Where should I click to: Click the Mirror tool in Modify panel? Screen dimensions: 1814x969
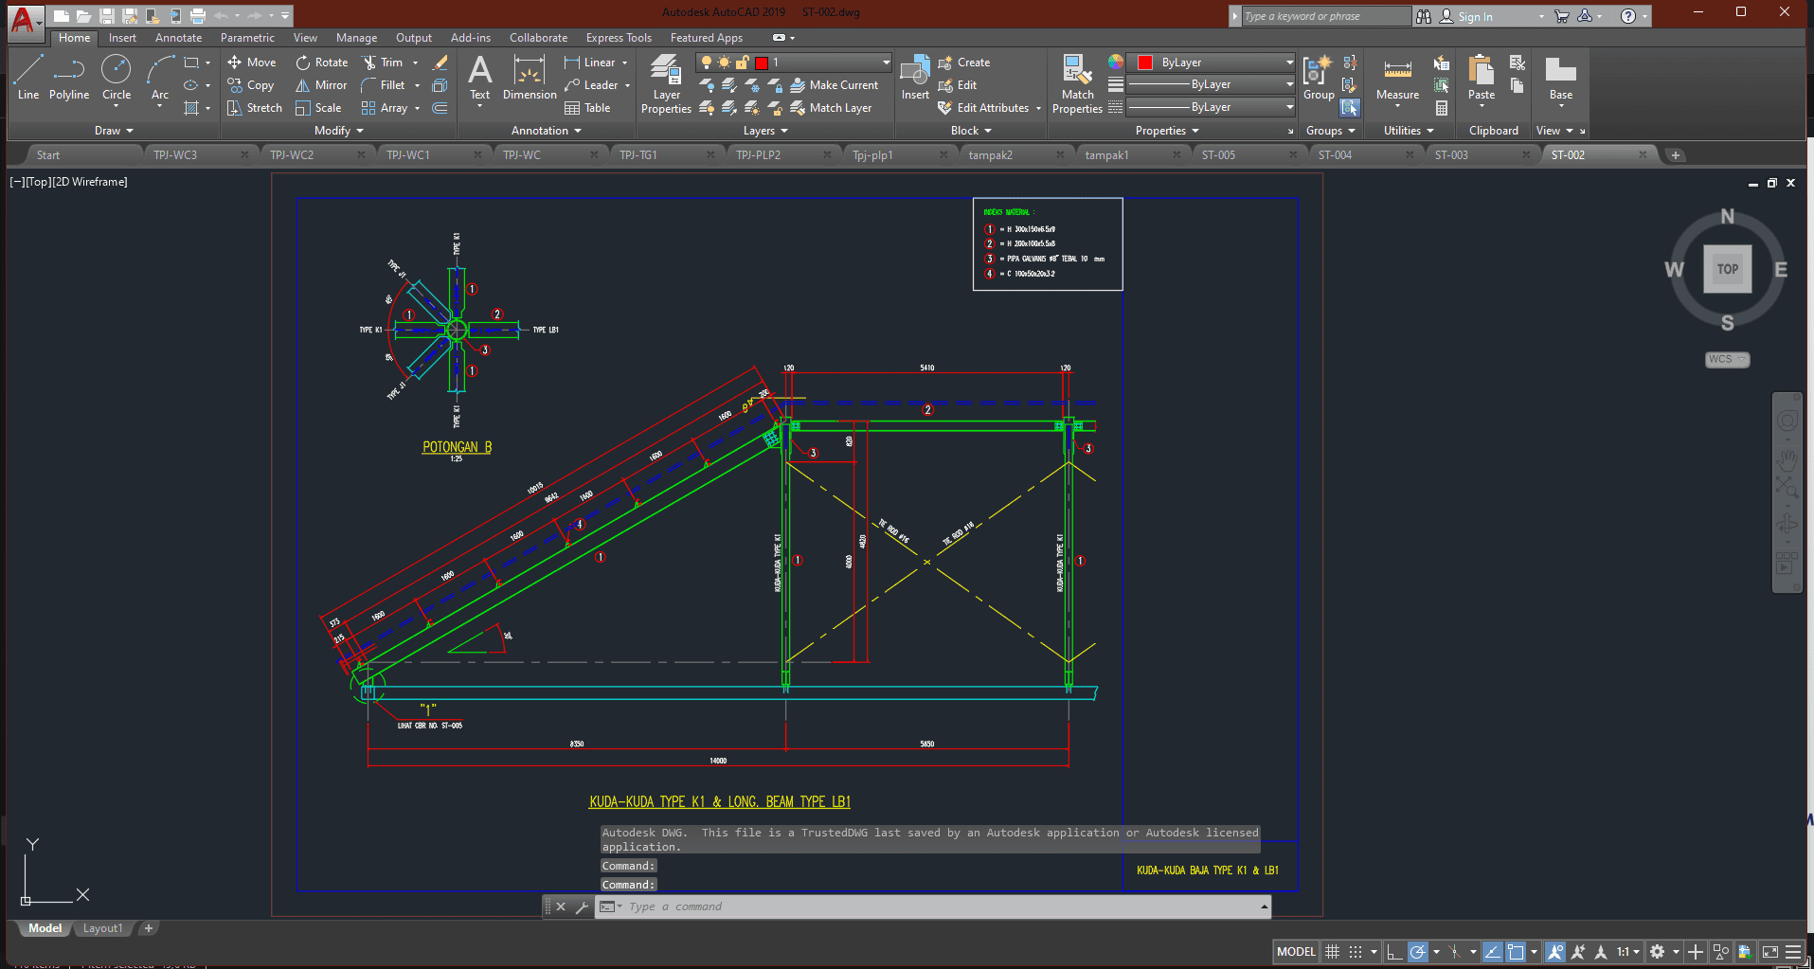tap(321, 85)
